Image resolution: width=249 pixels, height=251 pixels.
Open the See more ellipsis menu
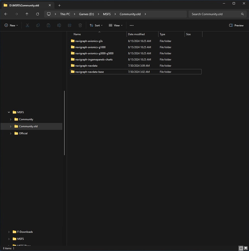132,25
